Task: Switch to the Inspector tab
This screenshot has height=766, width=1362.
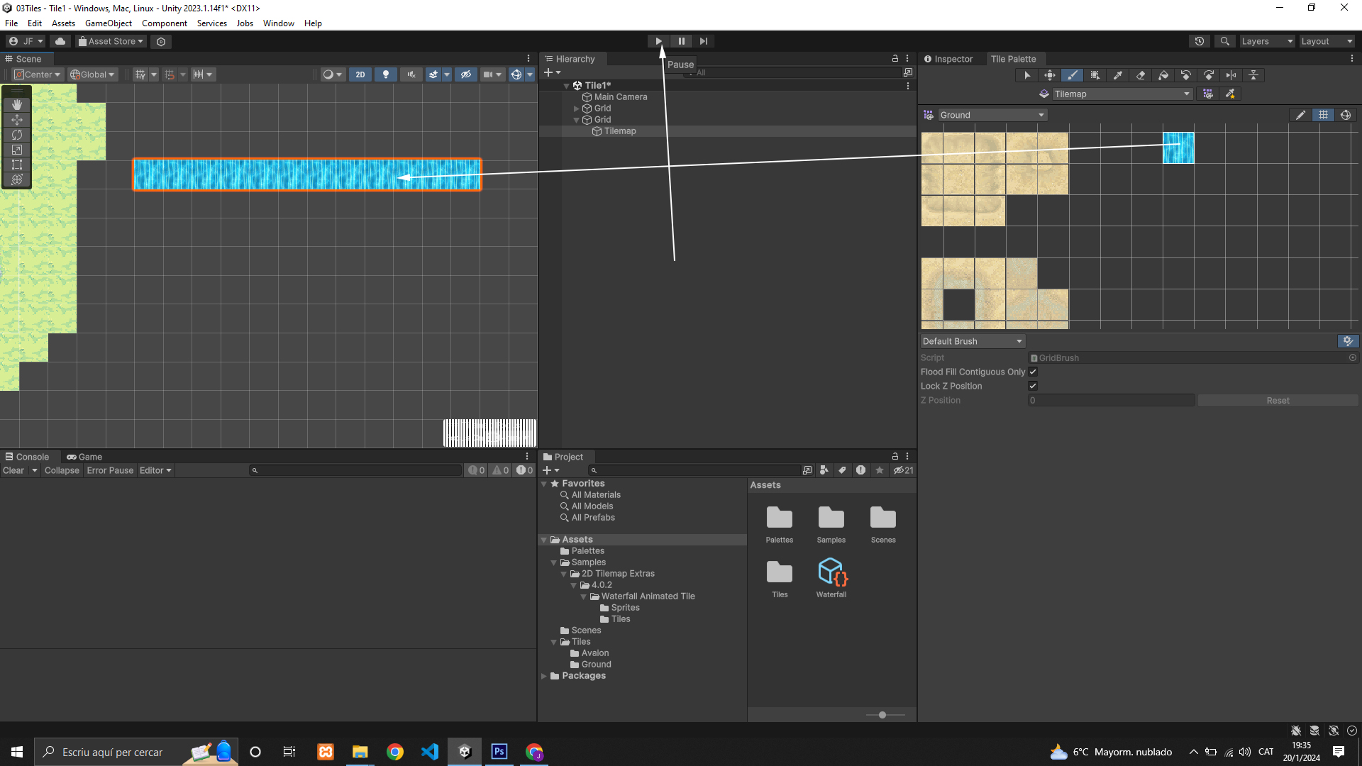Action: click(948, 59)
